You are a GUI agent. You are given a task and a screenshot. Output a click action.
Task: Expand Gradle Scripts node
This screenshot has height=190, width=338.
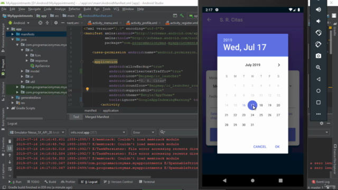8,108
